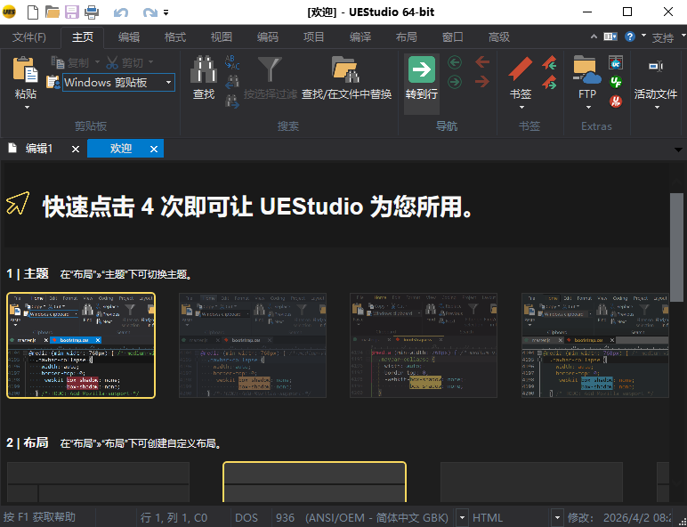
Task: Switch to the 窗口 ribbon tab
Action: 453,37
